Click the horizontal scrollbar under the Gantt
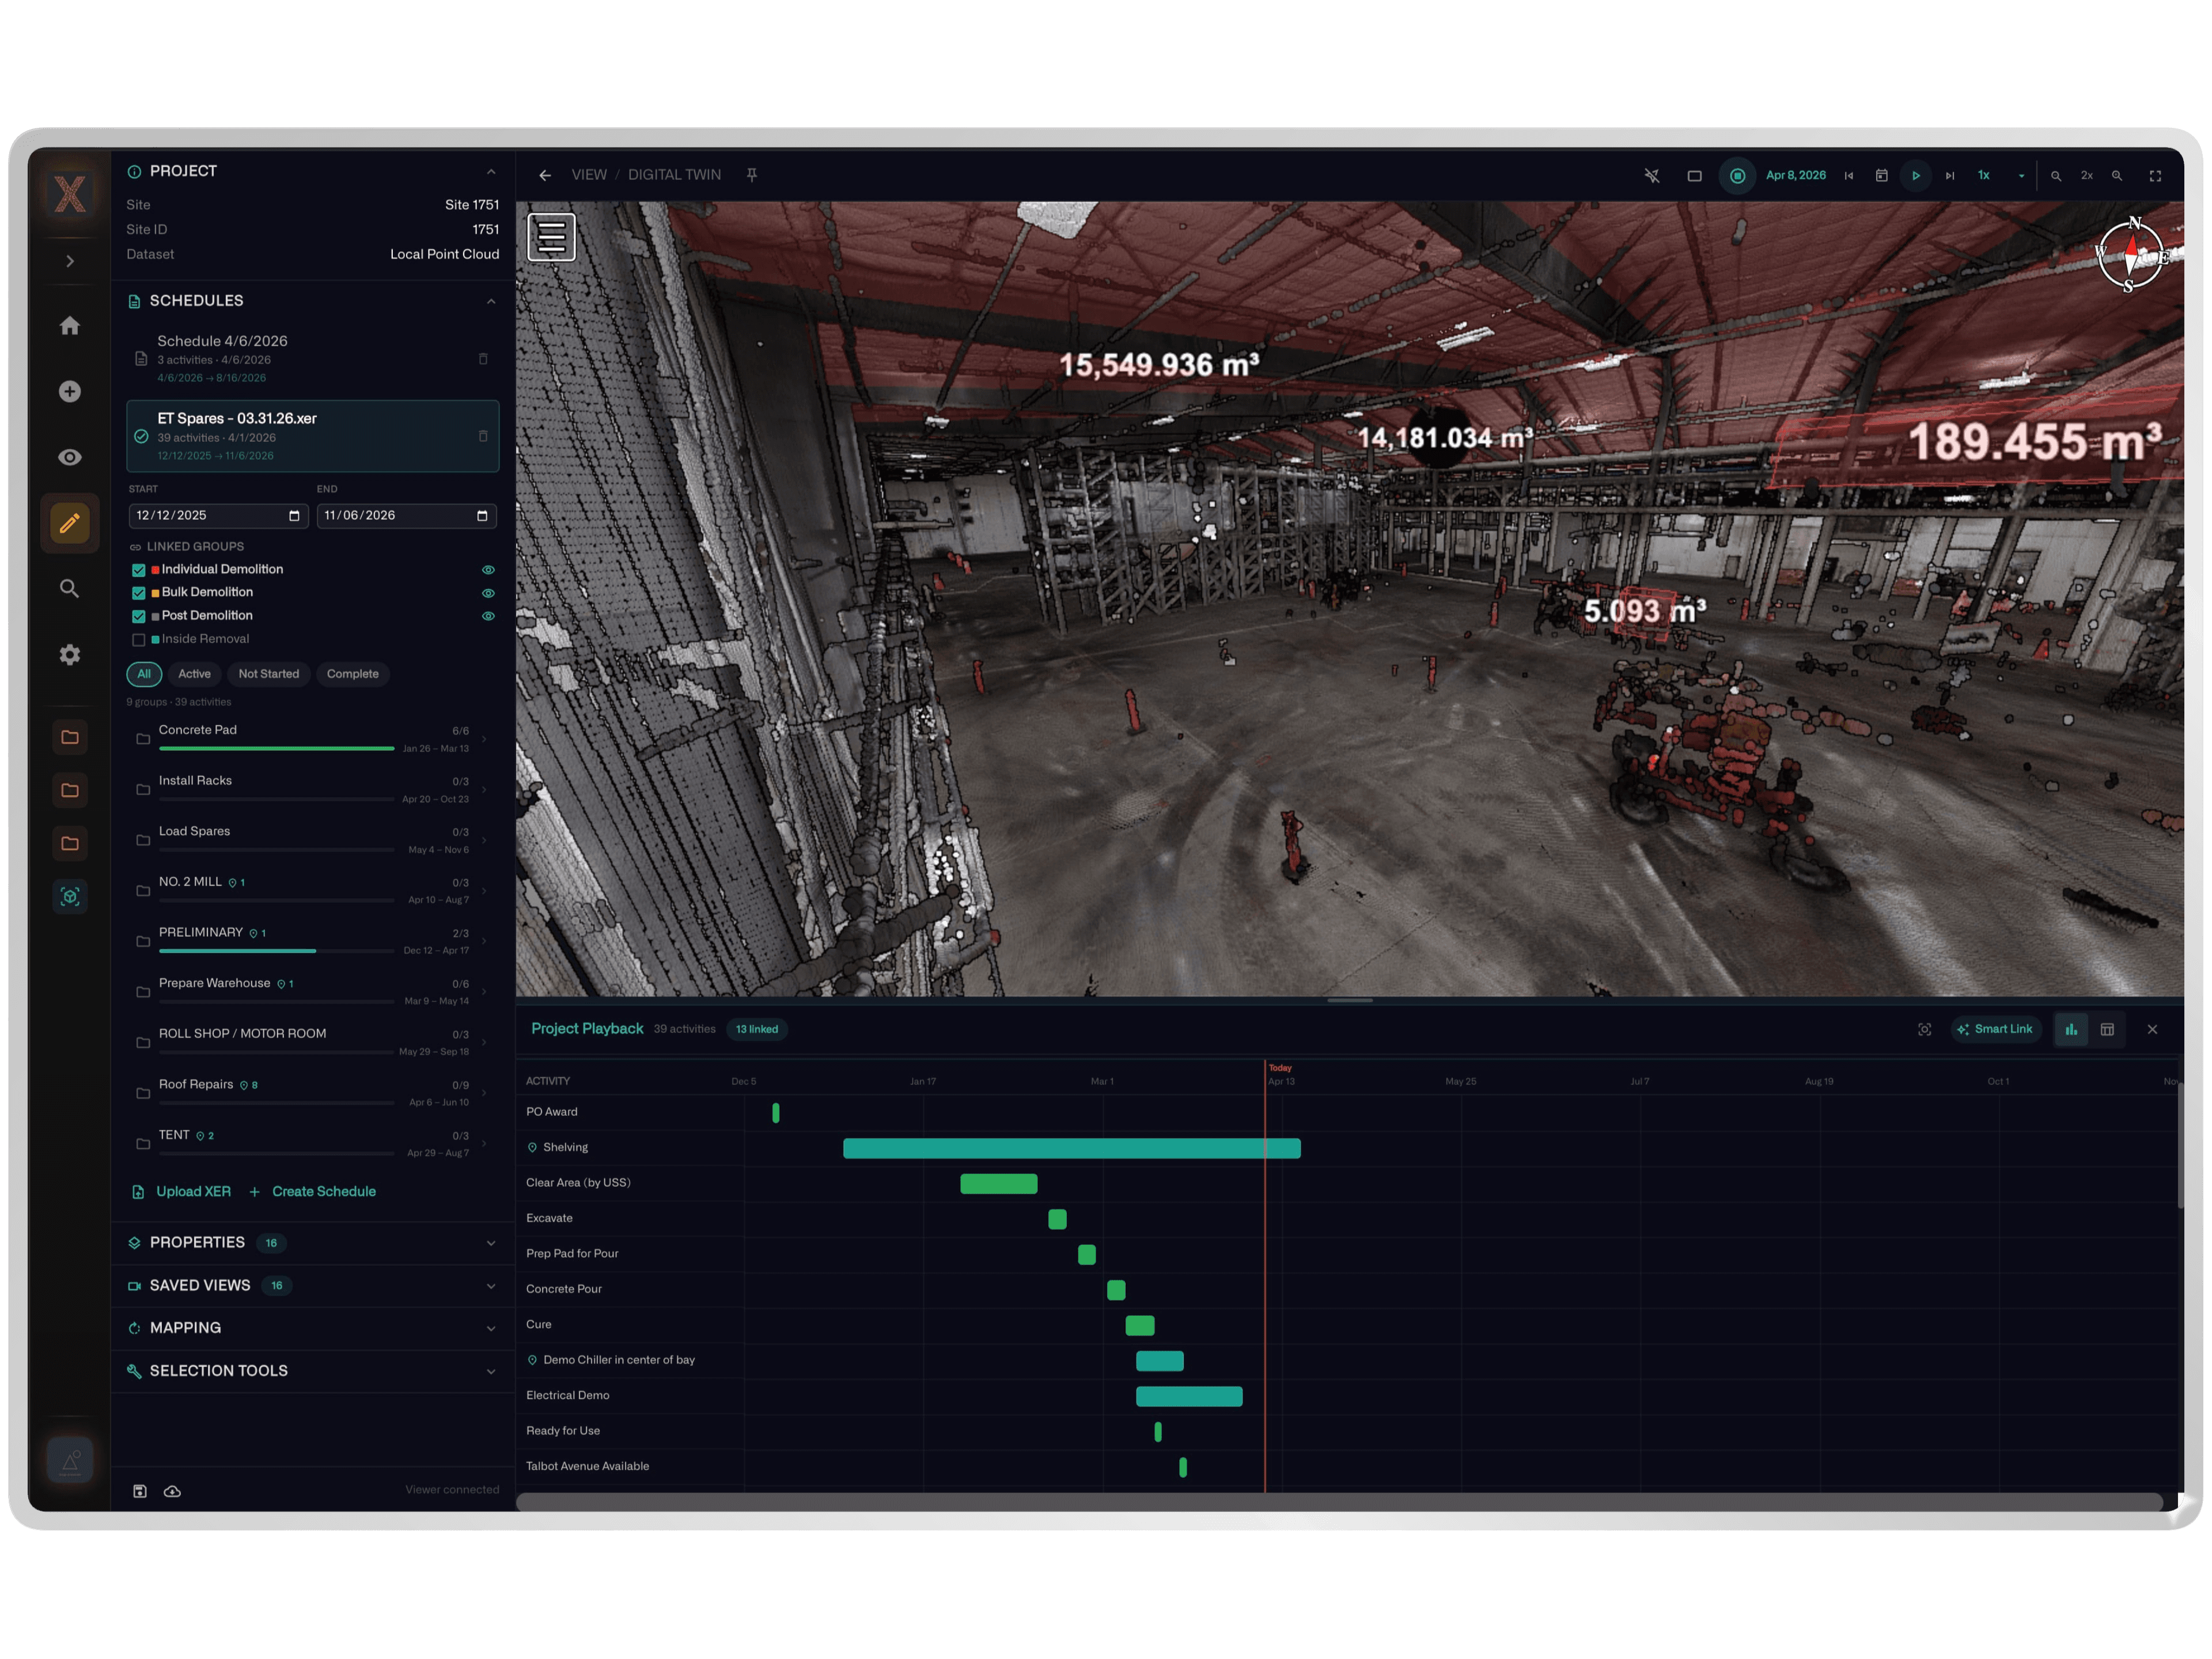The height and width of the screenshot is (1659, 2212). tap(1340, 1502)
